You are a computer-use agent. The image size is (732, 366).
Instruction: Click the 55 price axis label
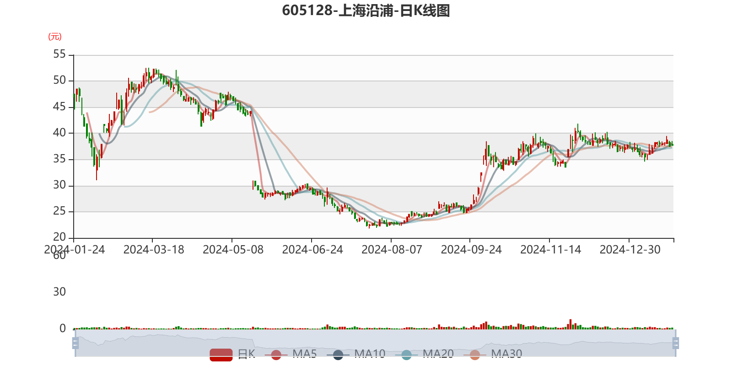click(x=59, y=54)
